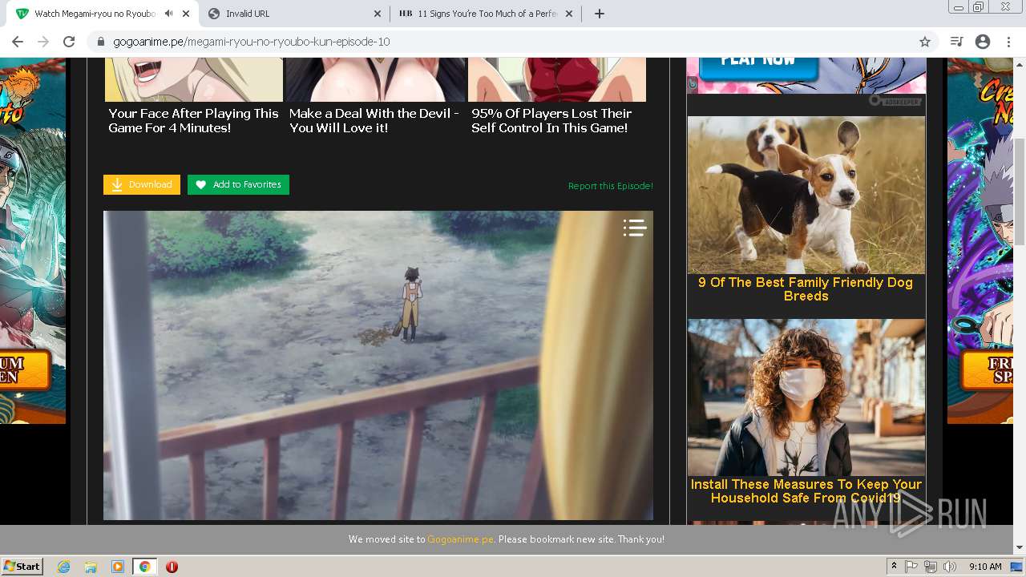
Task: Switch to the Invalid URL tab
Action: coord(293,14)
